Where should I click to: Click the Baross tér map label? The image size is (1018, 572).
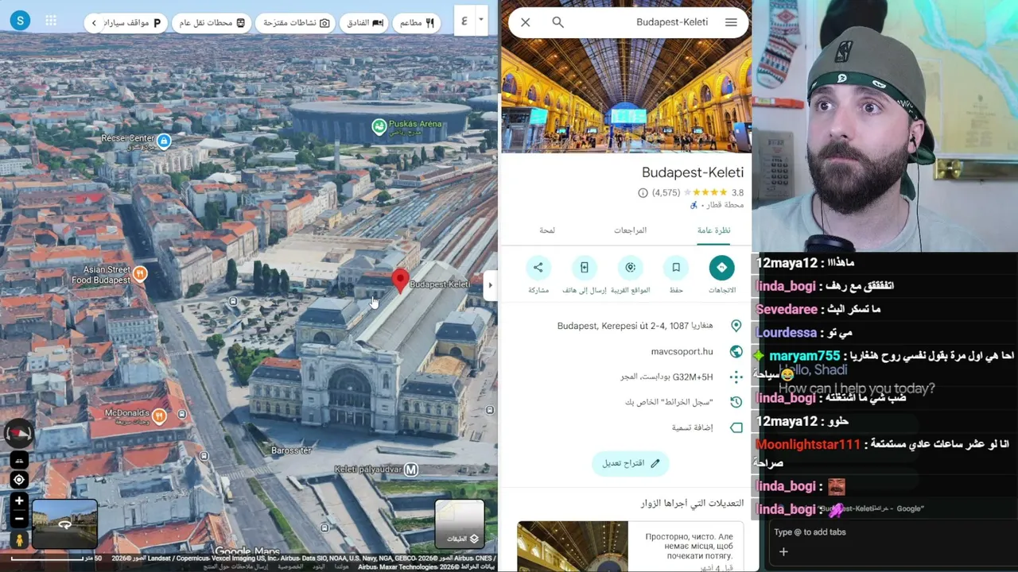[291, 450]
